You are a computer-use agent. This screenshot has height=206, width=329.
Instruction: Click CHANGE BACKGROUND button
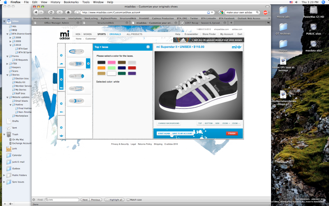169,123
